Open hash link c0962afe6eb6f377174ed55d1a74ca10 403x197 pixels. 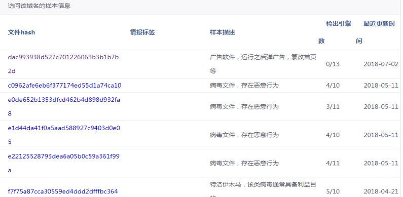[x=64, y=85]
